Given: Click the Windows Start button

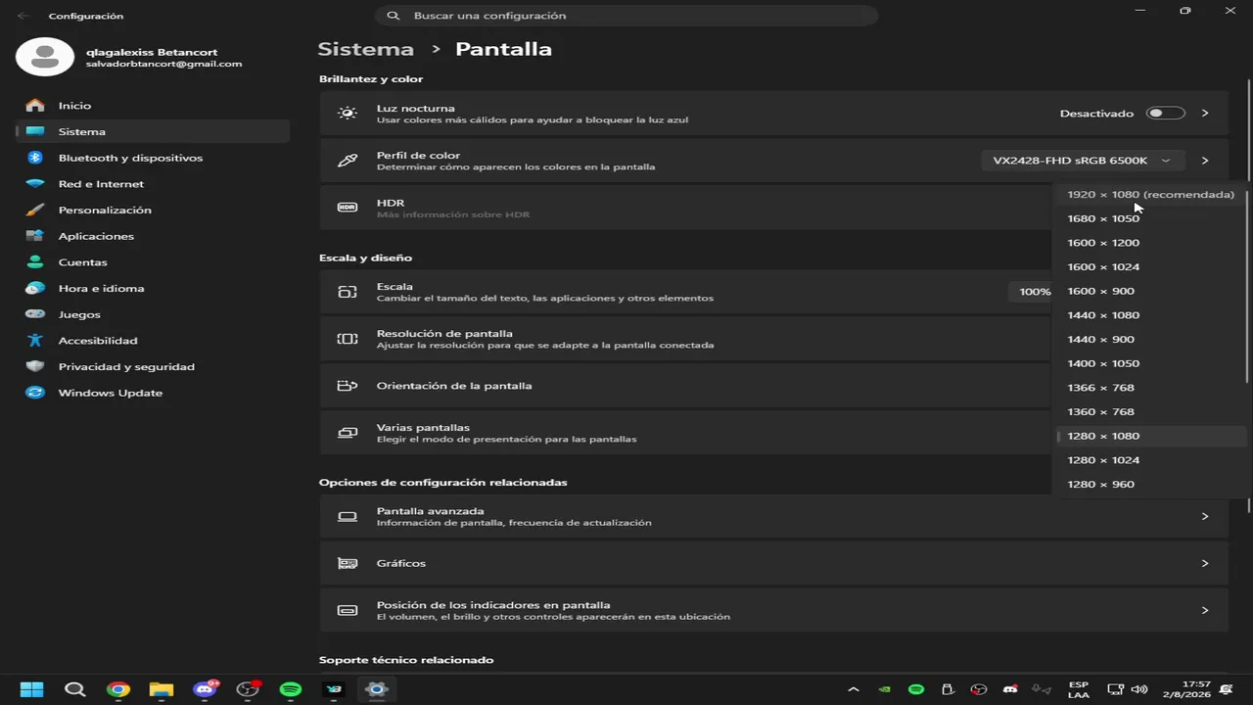Looking at the screenshot, I should click(x=31, y=689).
